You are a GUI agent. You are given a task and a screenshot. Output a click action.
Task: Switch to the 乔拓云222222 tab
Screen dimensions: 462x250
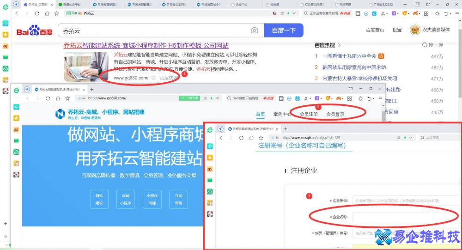383,5
